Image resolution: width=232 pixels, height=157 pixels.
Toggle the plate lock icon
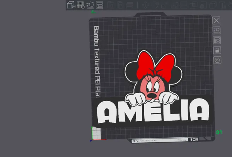[x=217, y=50]
